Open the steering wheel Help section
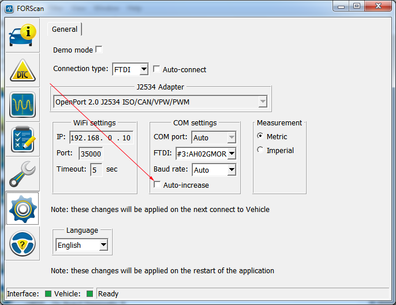This screenshot has height=305, width=396. tap(23, 243)
